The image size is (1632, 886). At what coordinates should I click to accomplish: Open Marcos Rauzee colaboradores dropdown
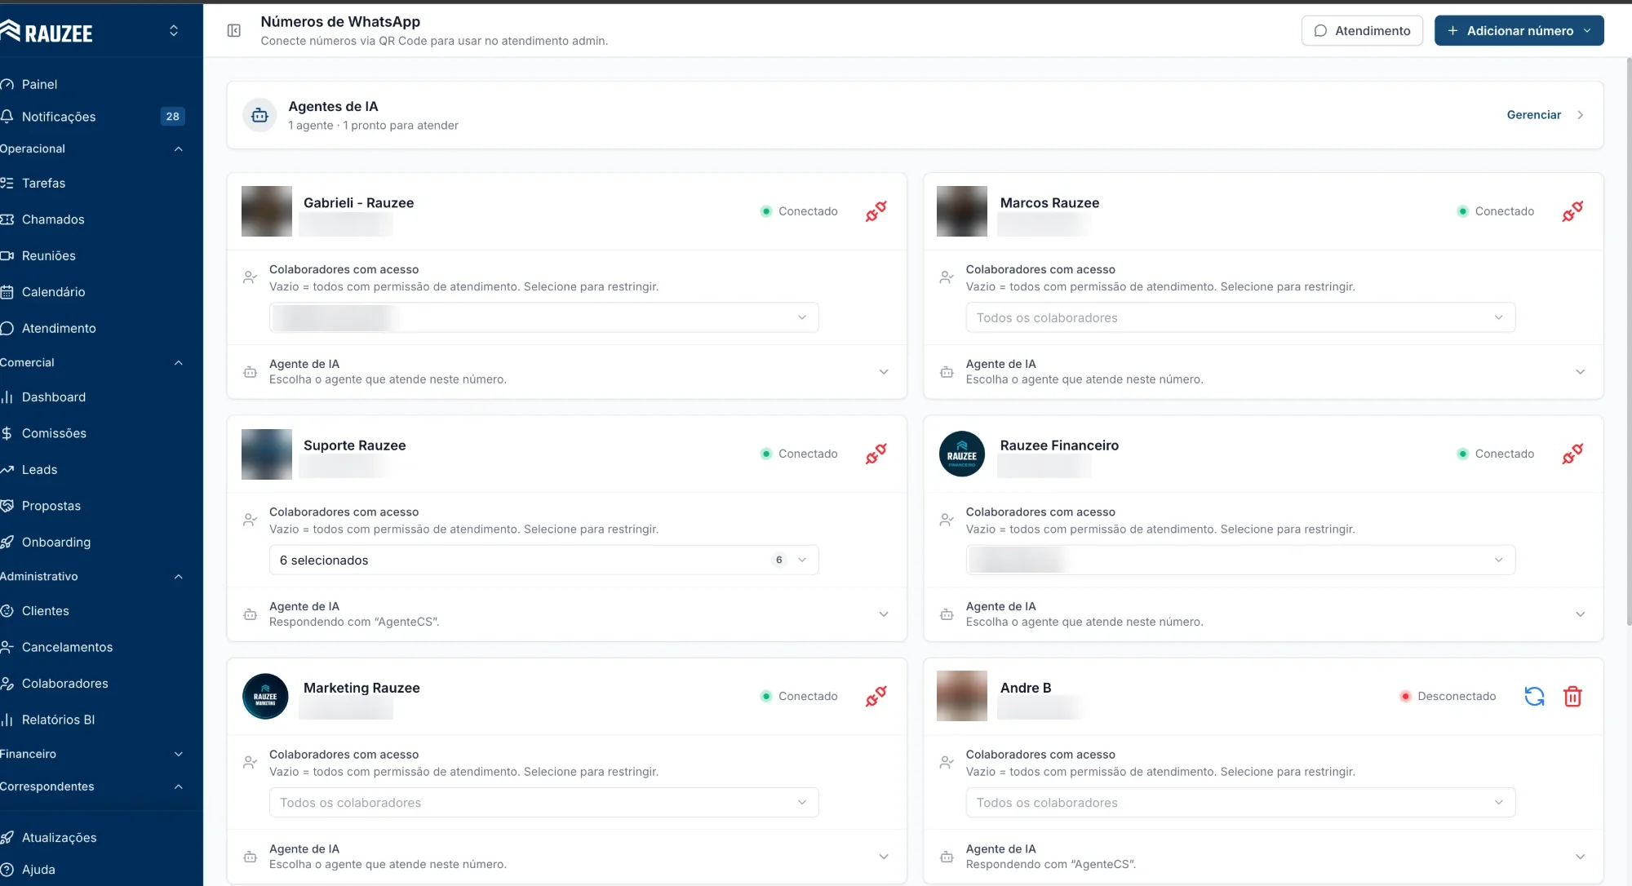[x=1240, y=317]
